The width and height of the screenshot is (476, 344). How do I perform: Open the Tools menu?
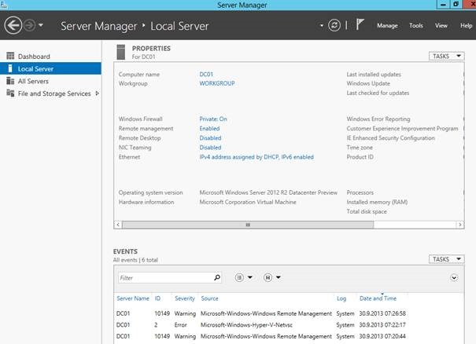(x=416, y=26)
